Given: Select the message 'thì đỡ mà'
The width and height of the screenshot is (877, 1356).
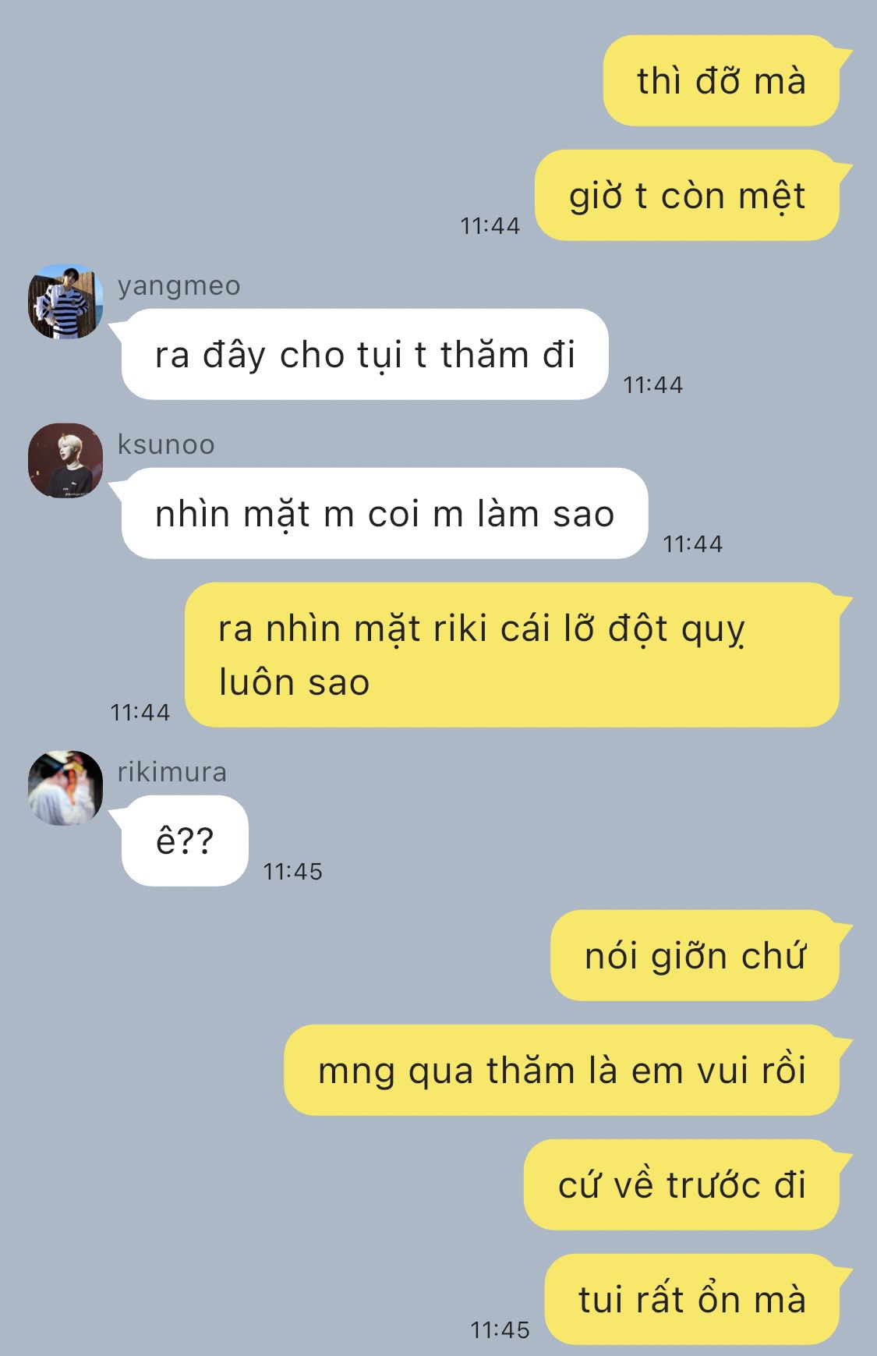Looking at the screenshot, I should tap(721, 80).
